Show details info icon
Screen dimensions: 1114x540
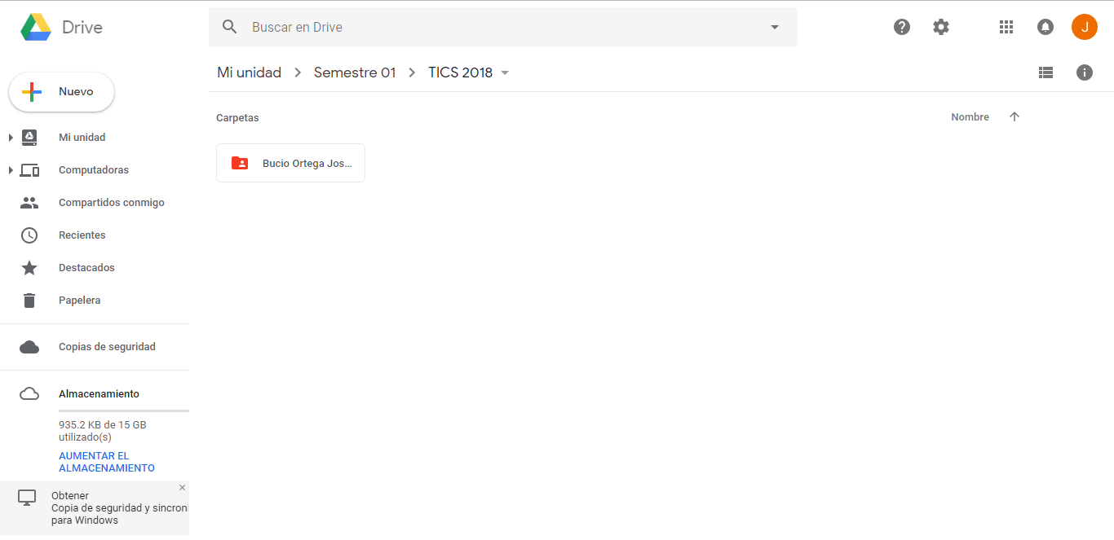pyautogui.click(x=1085, y=72)
